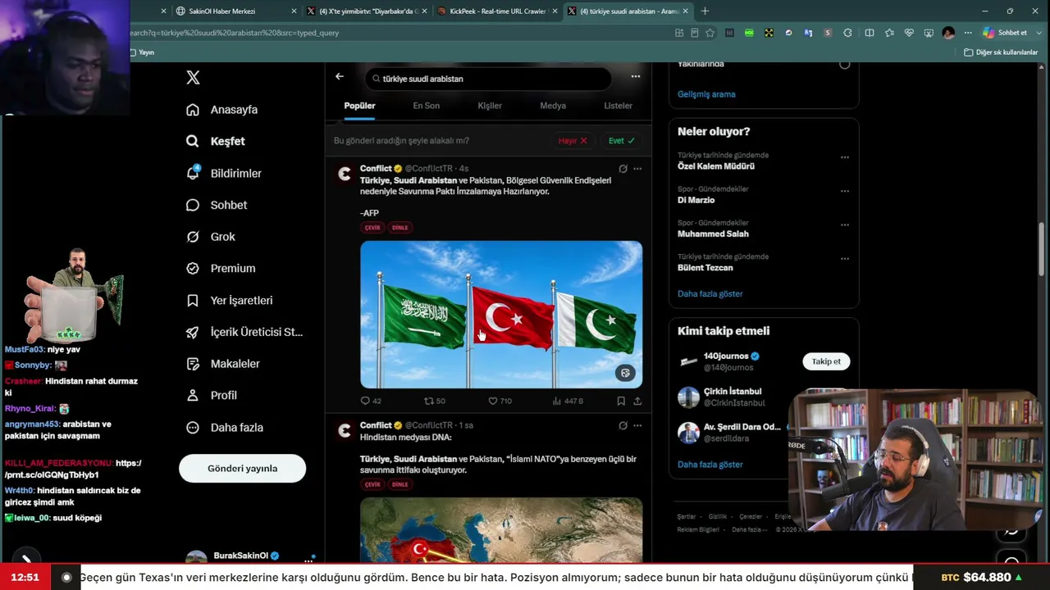Expand Daha fazla menu in sidebar
Image resolution: width=1050 pixels, height=590 pixels.
[x=225, y=428]
